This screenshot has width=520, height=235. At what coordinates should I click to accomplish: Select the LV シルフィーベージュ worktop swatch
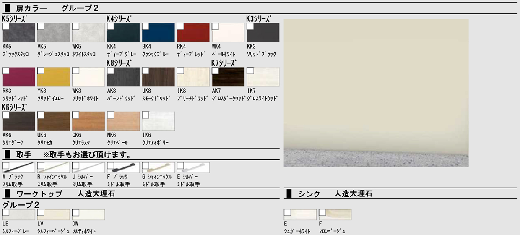pos(53,215)
